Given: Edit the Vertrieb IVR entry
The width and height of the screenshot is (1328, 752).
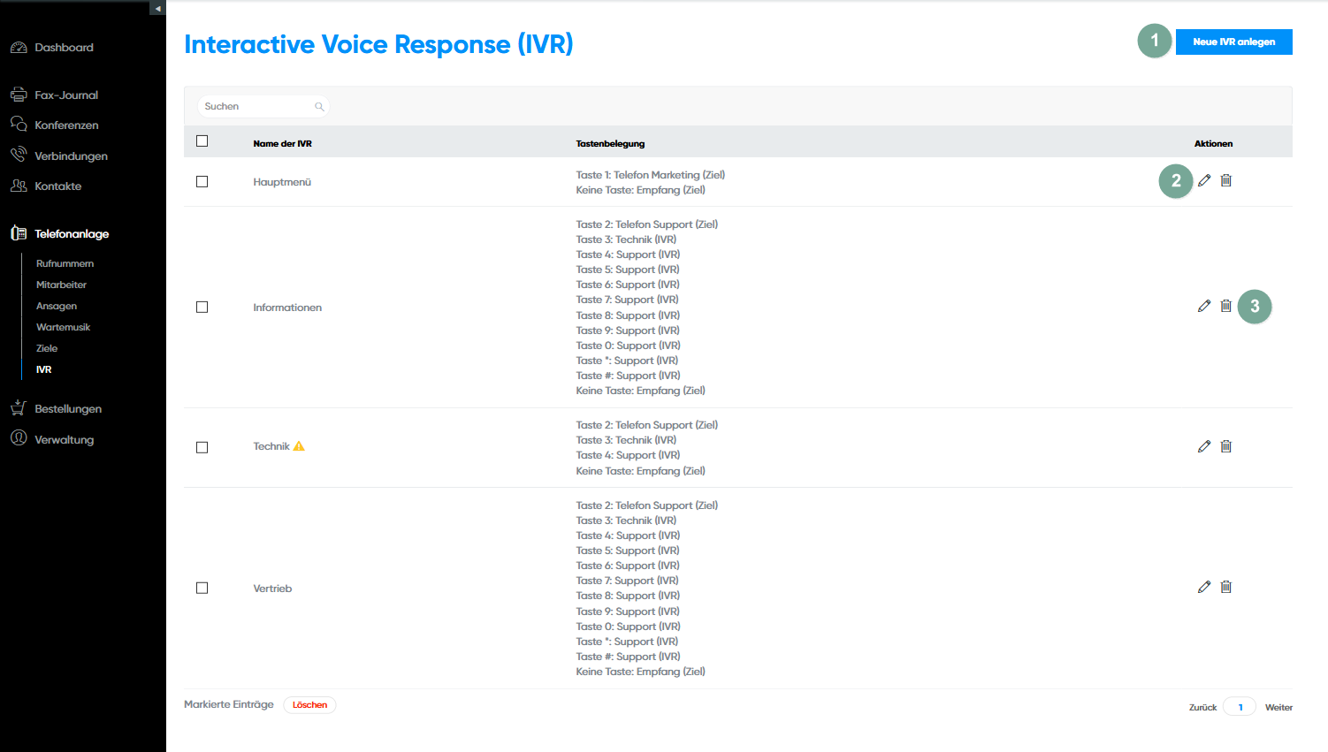Looking at the screenshot, I should click(1203, 587).
